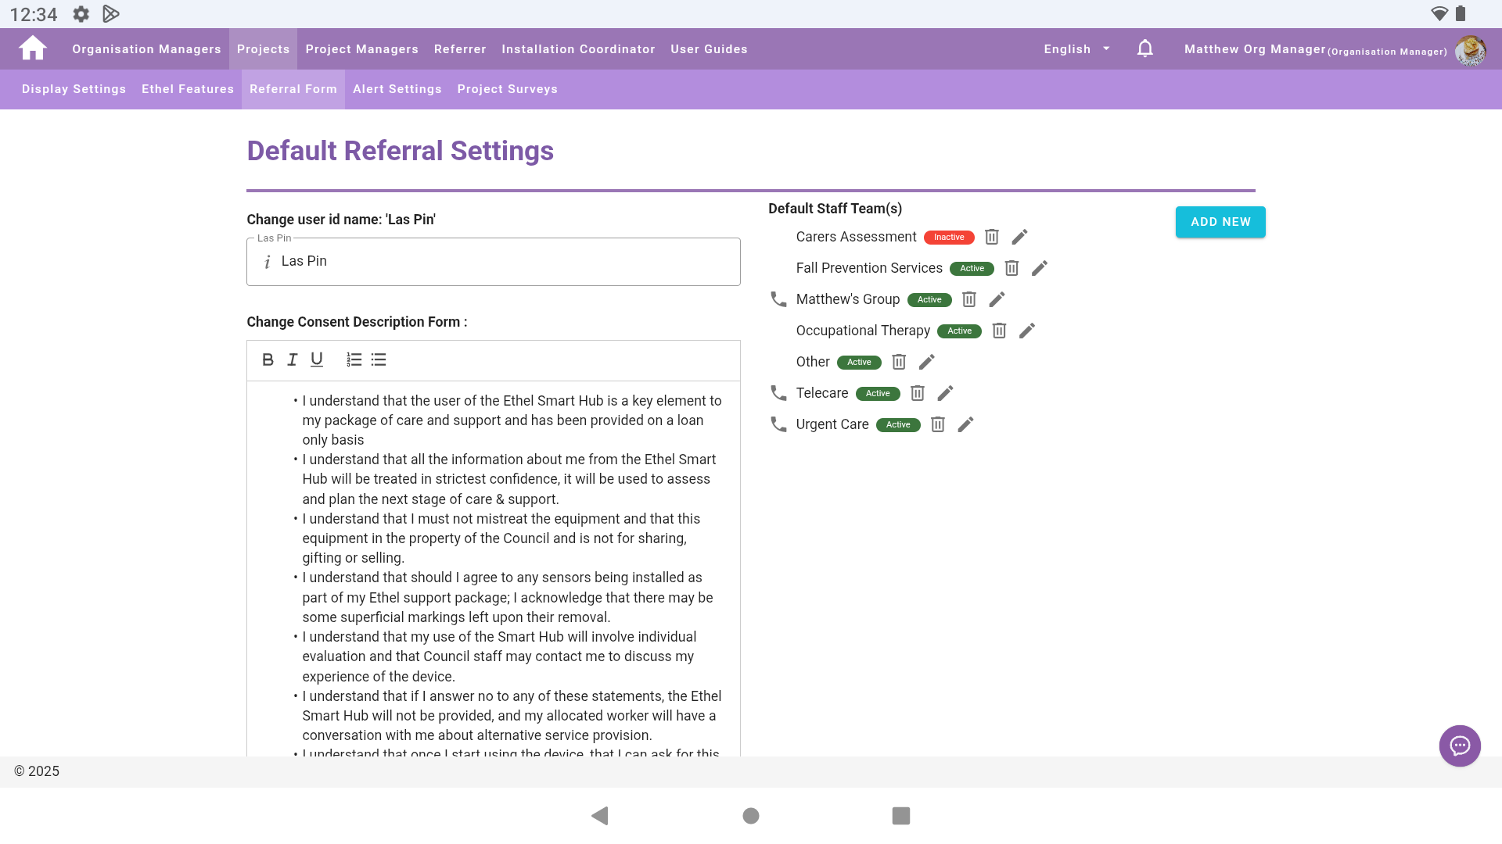
Task: Click into the consent description text area
Action: coord(494,568)
